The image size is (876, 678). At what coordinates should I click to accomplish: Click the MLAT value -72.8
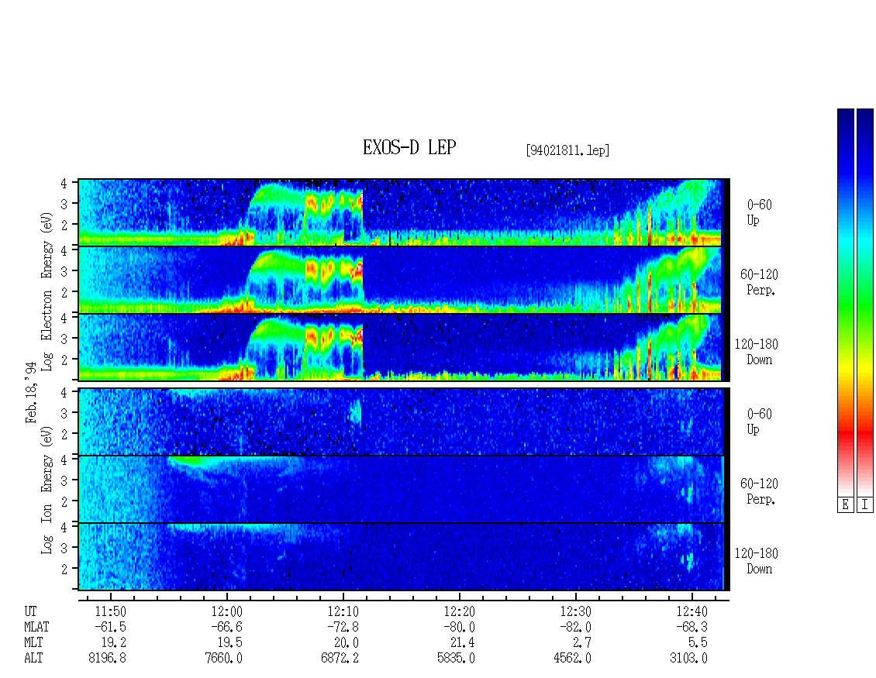(343, 627)
